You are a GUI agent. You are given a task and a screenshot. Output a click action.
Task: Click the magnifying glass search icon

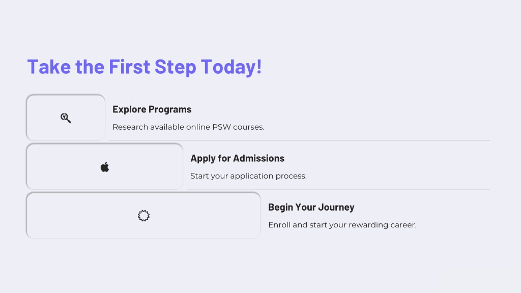coord(66,118)
